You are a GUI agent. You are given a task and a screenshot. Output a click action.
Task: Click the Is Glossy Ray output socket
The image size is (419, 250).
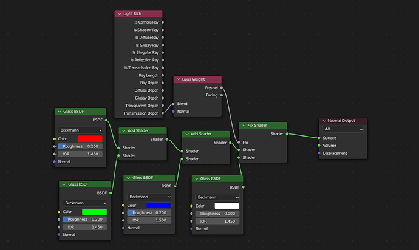[163, 45]
